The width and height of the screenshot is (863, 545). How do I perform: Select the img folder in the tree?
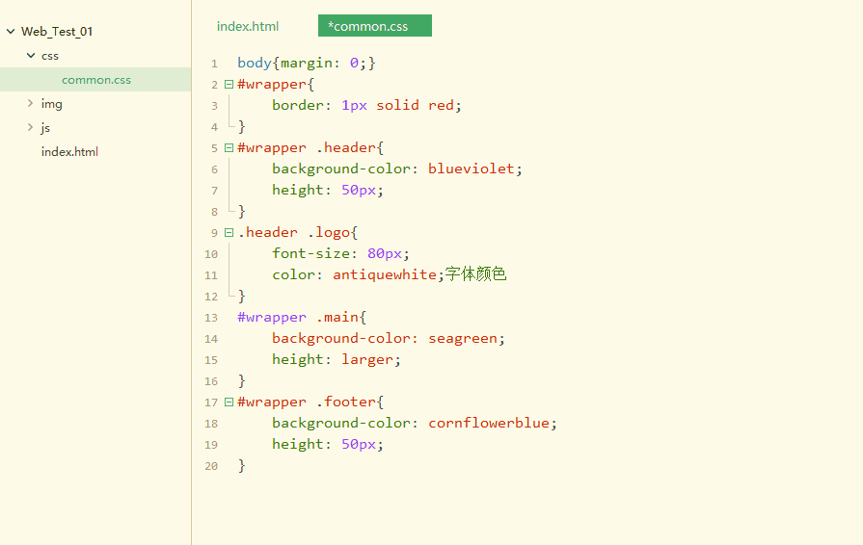click(x=52, y=104)
